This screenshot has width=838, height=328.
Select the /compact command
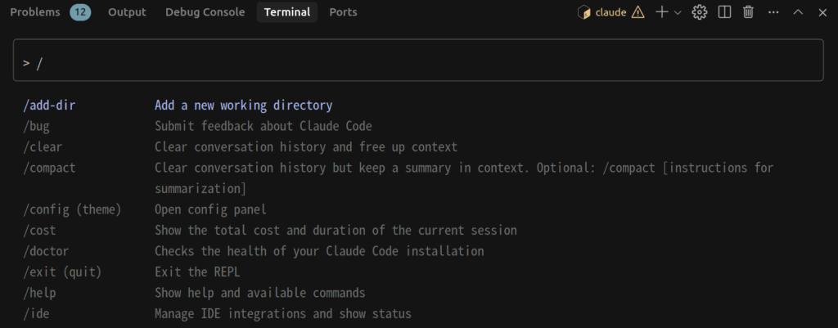pos(49,168)
